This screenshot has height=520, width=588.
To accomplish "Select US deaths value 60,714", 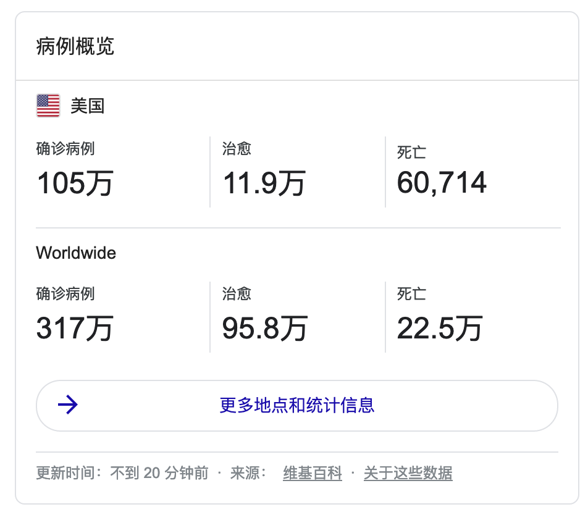I will pos(442,183).
